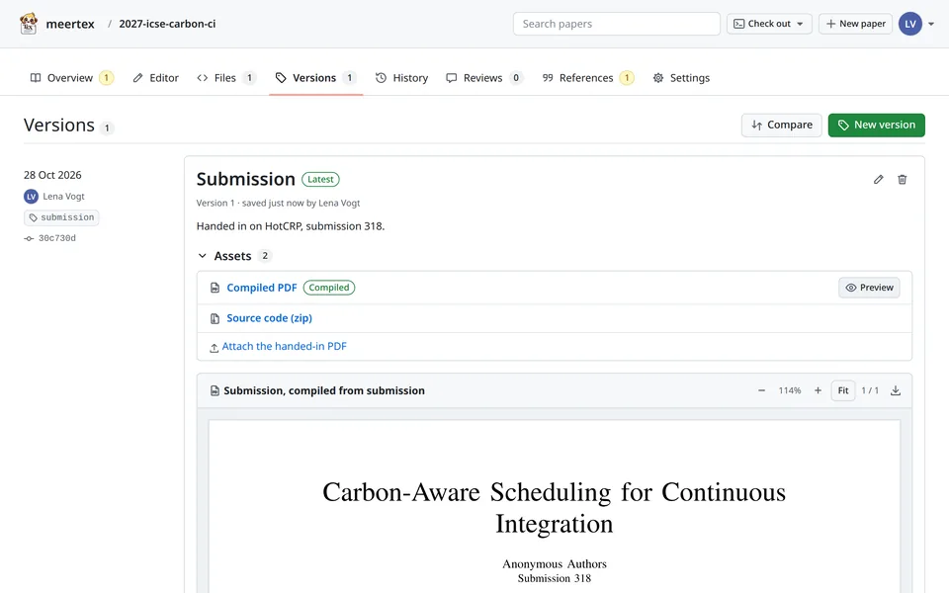This screenshot has height=593, width=949.
Task: Switch to the Overview tab
Action: click(x=71, y=77)
